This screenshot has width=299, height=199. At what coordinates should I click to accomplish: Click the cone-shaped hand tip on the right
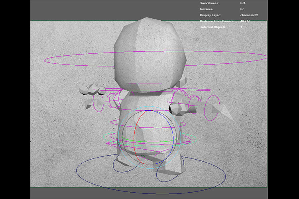225,112
